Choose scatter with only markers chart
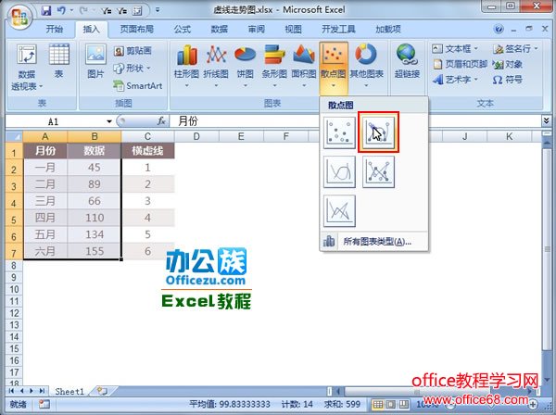This screenshot has height=415, width=556. click(340, 132)
